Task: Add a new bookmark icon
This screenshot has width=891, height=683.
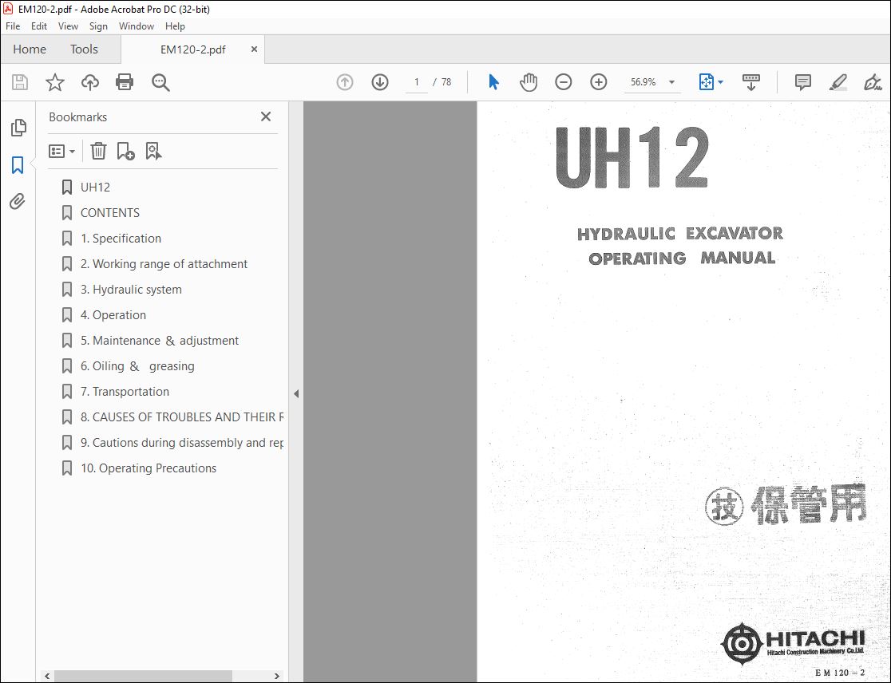Action: (125, 151)
